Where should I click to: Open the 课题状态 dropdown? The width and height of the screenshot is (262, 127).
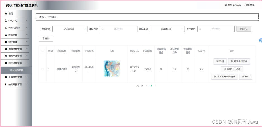pyautogui.click(x=70, y=29)
